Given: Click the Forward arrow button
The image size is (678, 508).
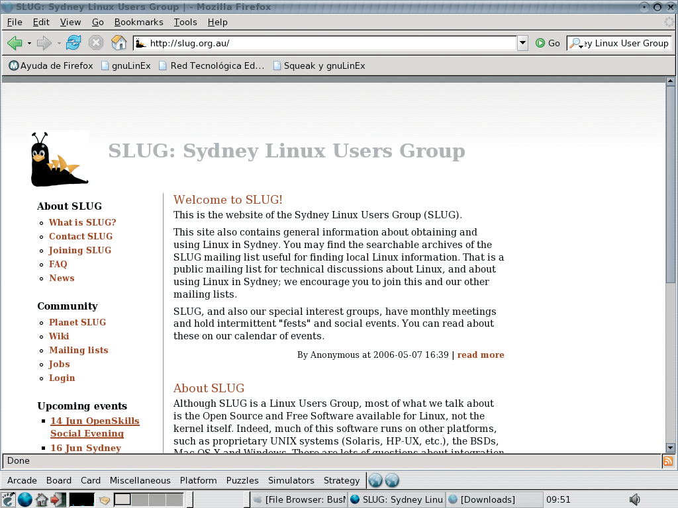Looking at the screenshot, I should coord(44,43).
